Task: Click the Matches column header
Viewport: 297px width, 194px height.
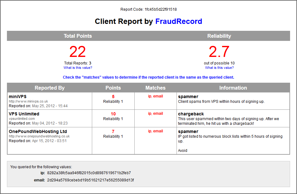Action: (155, 88)
